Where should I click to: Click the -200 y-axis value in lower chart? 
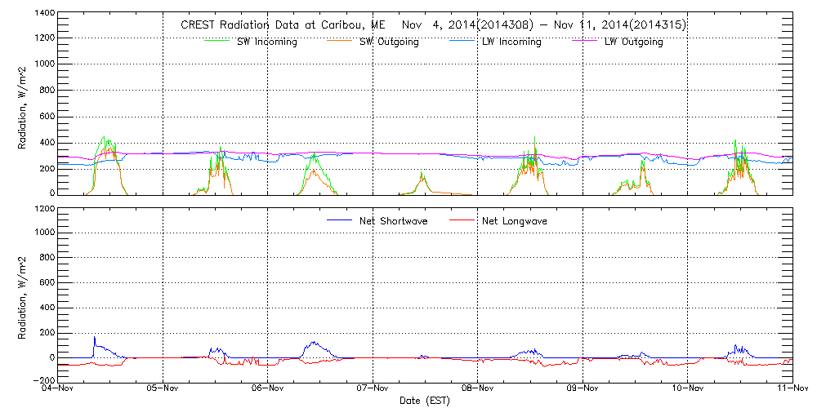[42, 380]
